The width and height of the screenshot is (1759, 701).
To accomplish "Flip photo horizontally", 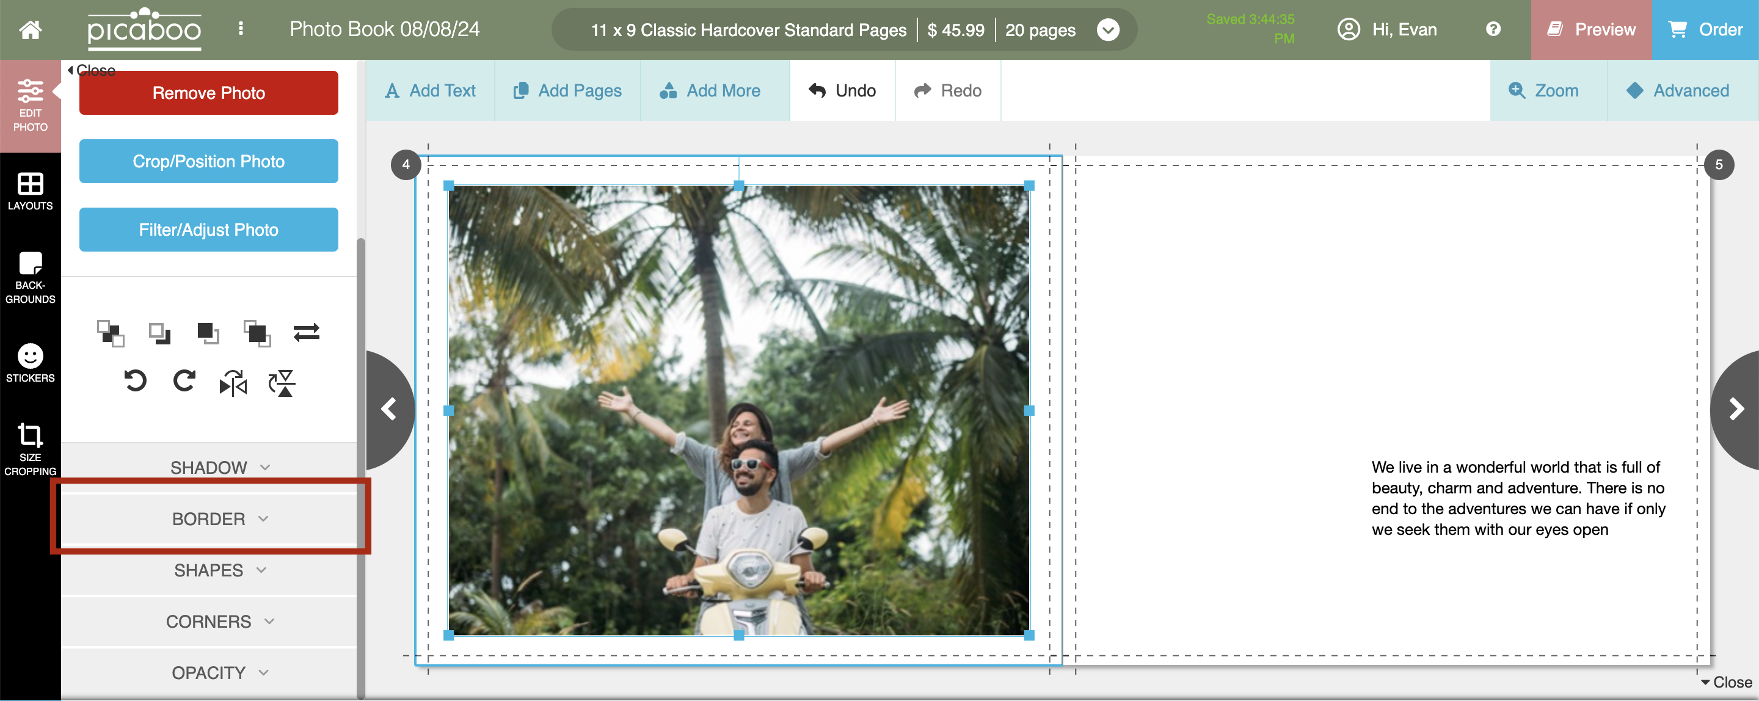I will pos(233,383).
